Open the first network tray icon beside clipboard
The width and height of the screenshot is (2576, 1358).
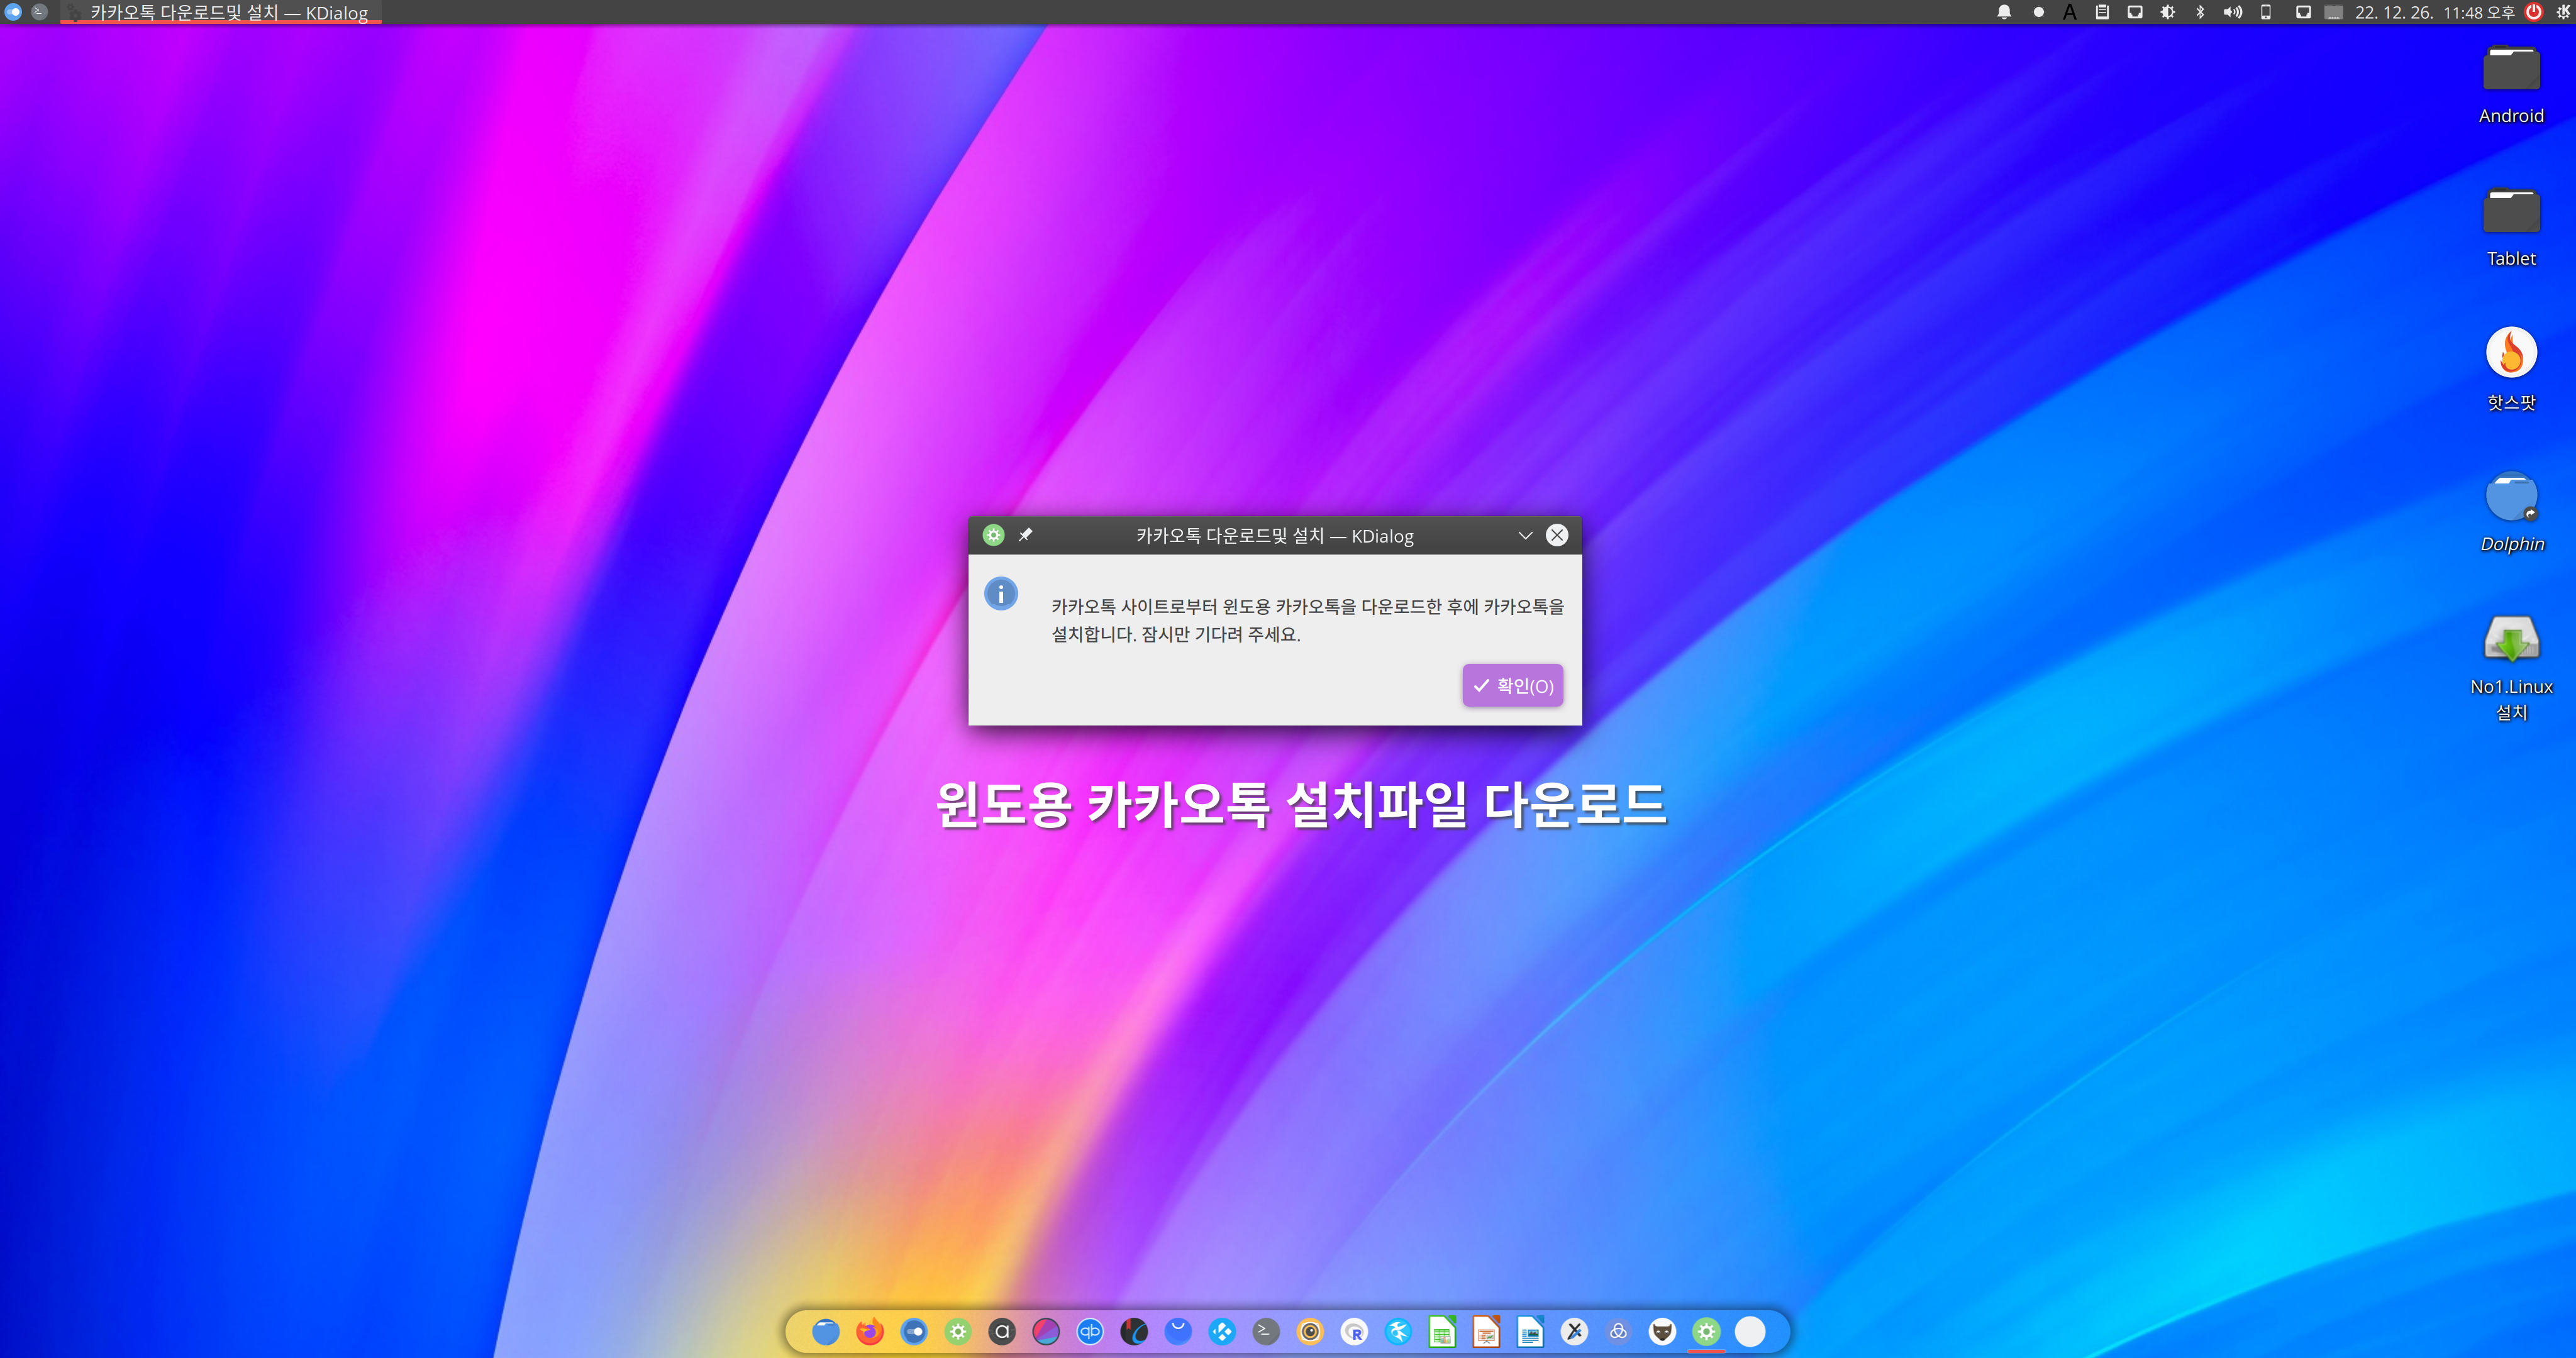point(2135,12)
